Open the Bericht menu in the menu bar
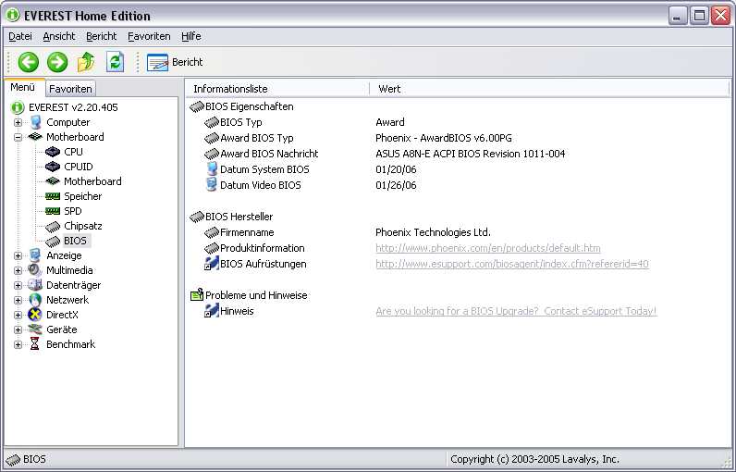This screenshot has height=472, width=736. (102, 36)
